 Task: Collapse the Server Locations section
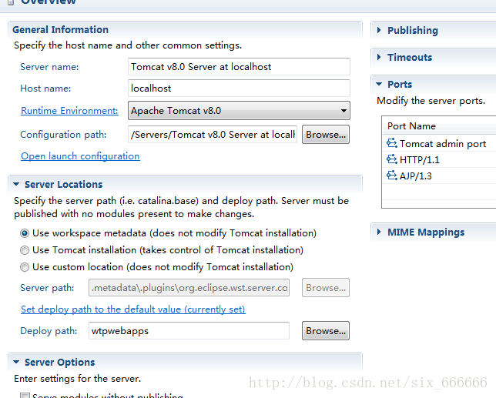[x=16, y=184]
